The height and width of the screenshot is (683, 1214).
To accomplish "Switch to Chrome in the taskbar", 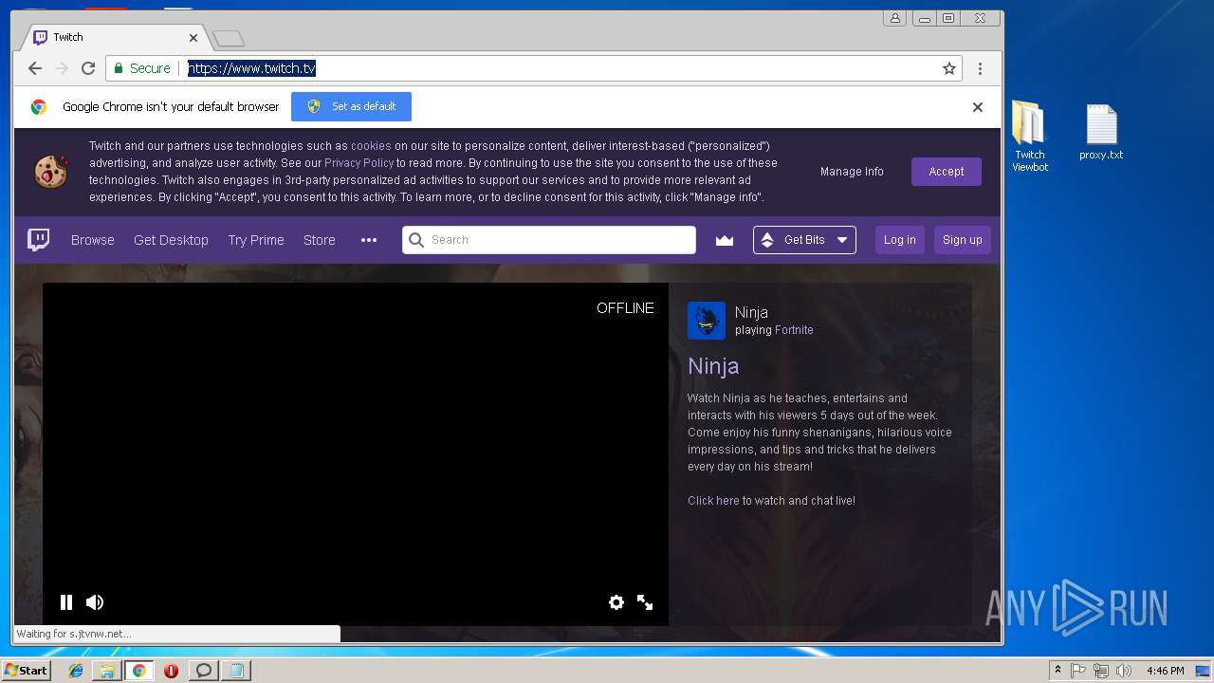I will (138, 671).
